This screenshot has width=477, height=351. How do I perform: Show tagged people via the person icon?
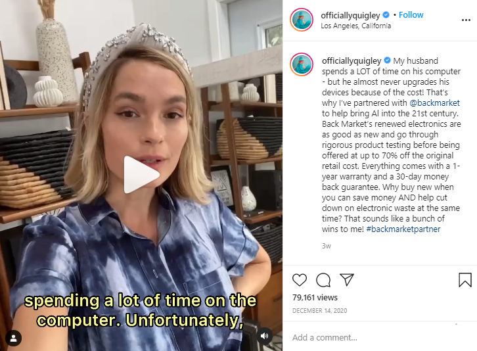14,339
